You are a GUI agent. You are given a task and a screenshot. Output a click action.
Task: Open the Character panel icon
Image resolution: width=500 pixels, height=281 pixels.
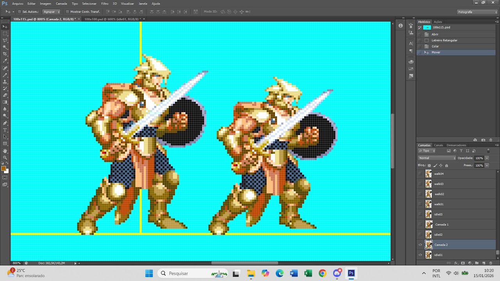point(411,43)
